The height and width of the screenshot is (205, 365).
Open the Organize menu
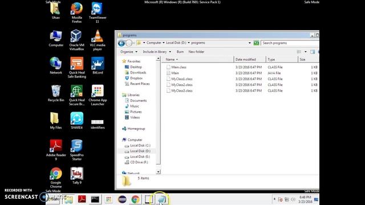[129, 52]
